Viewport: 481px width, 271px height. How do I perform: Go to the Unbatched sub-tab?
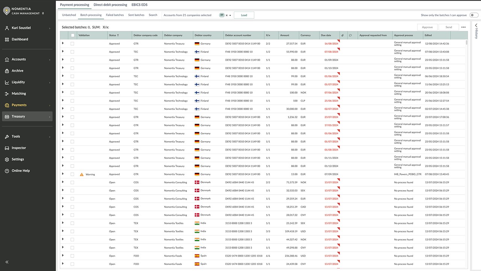click(x=69, y=15)
